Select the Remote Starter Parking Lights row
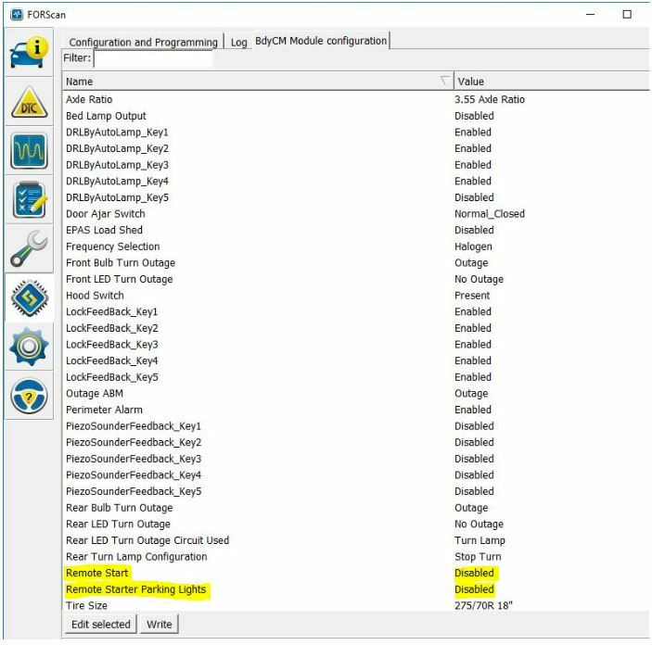Image resolution: width=652 pixels, height=645 pixels. click(356, 589)
